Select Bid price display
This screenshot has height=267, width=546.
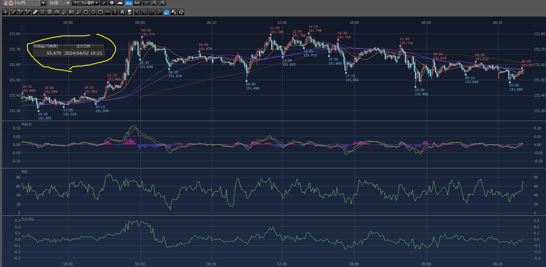click(129, 3)
